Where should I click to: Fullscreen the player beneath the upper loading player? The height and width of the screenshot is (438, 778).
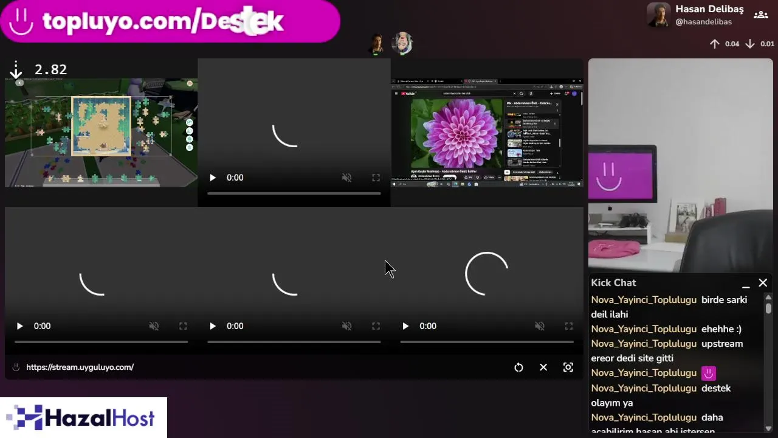pyautogui.click(x=376, y=326)
